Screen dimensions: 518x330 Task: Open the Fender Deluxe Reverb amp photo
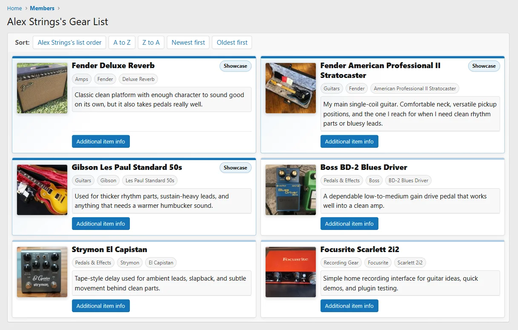click(42, 88)
